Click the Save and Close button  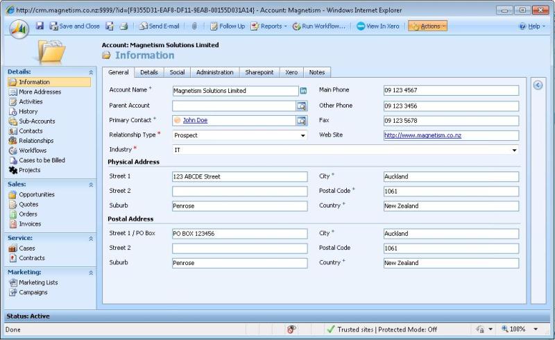[x=74, y=26]
